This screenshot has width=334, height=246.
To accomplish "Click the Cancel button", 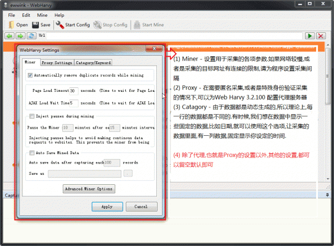I will tap(141, 206).
